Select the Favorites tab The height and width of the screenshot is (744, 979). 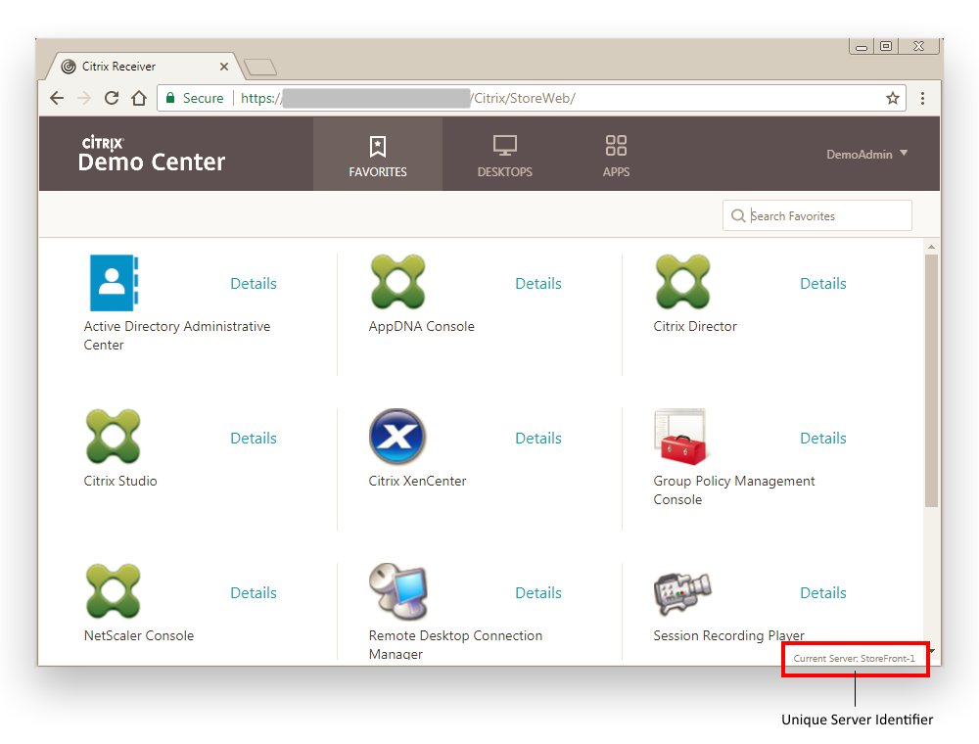coord(378,154)
